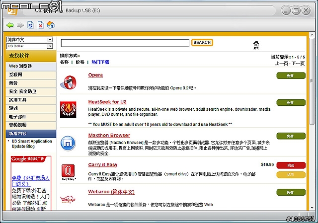Select the 音频视频 category
318x223 pixels.
31,125
